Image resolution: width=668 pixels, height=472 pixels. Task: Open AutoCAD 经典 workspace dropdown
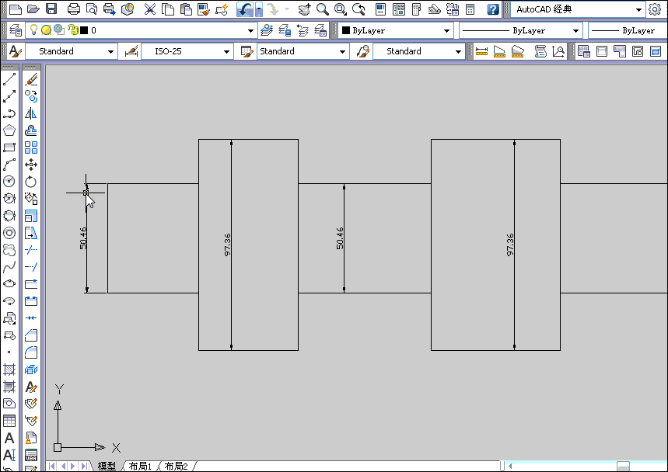pos(578,9)
